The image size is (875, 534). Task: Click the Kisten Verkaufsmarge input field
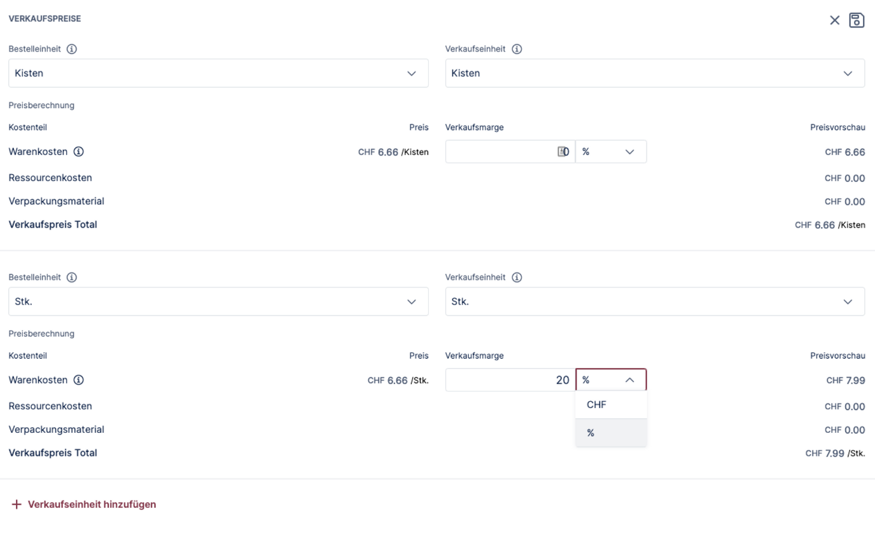[x=500, y=152]
